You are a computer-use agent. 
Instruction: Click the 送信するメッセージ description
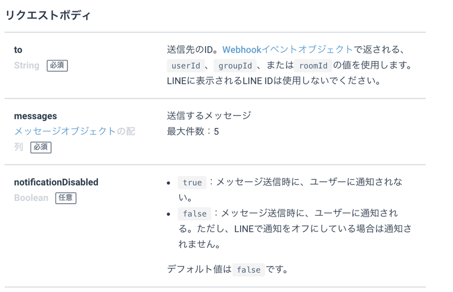(x=209, y=116)
